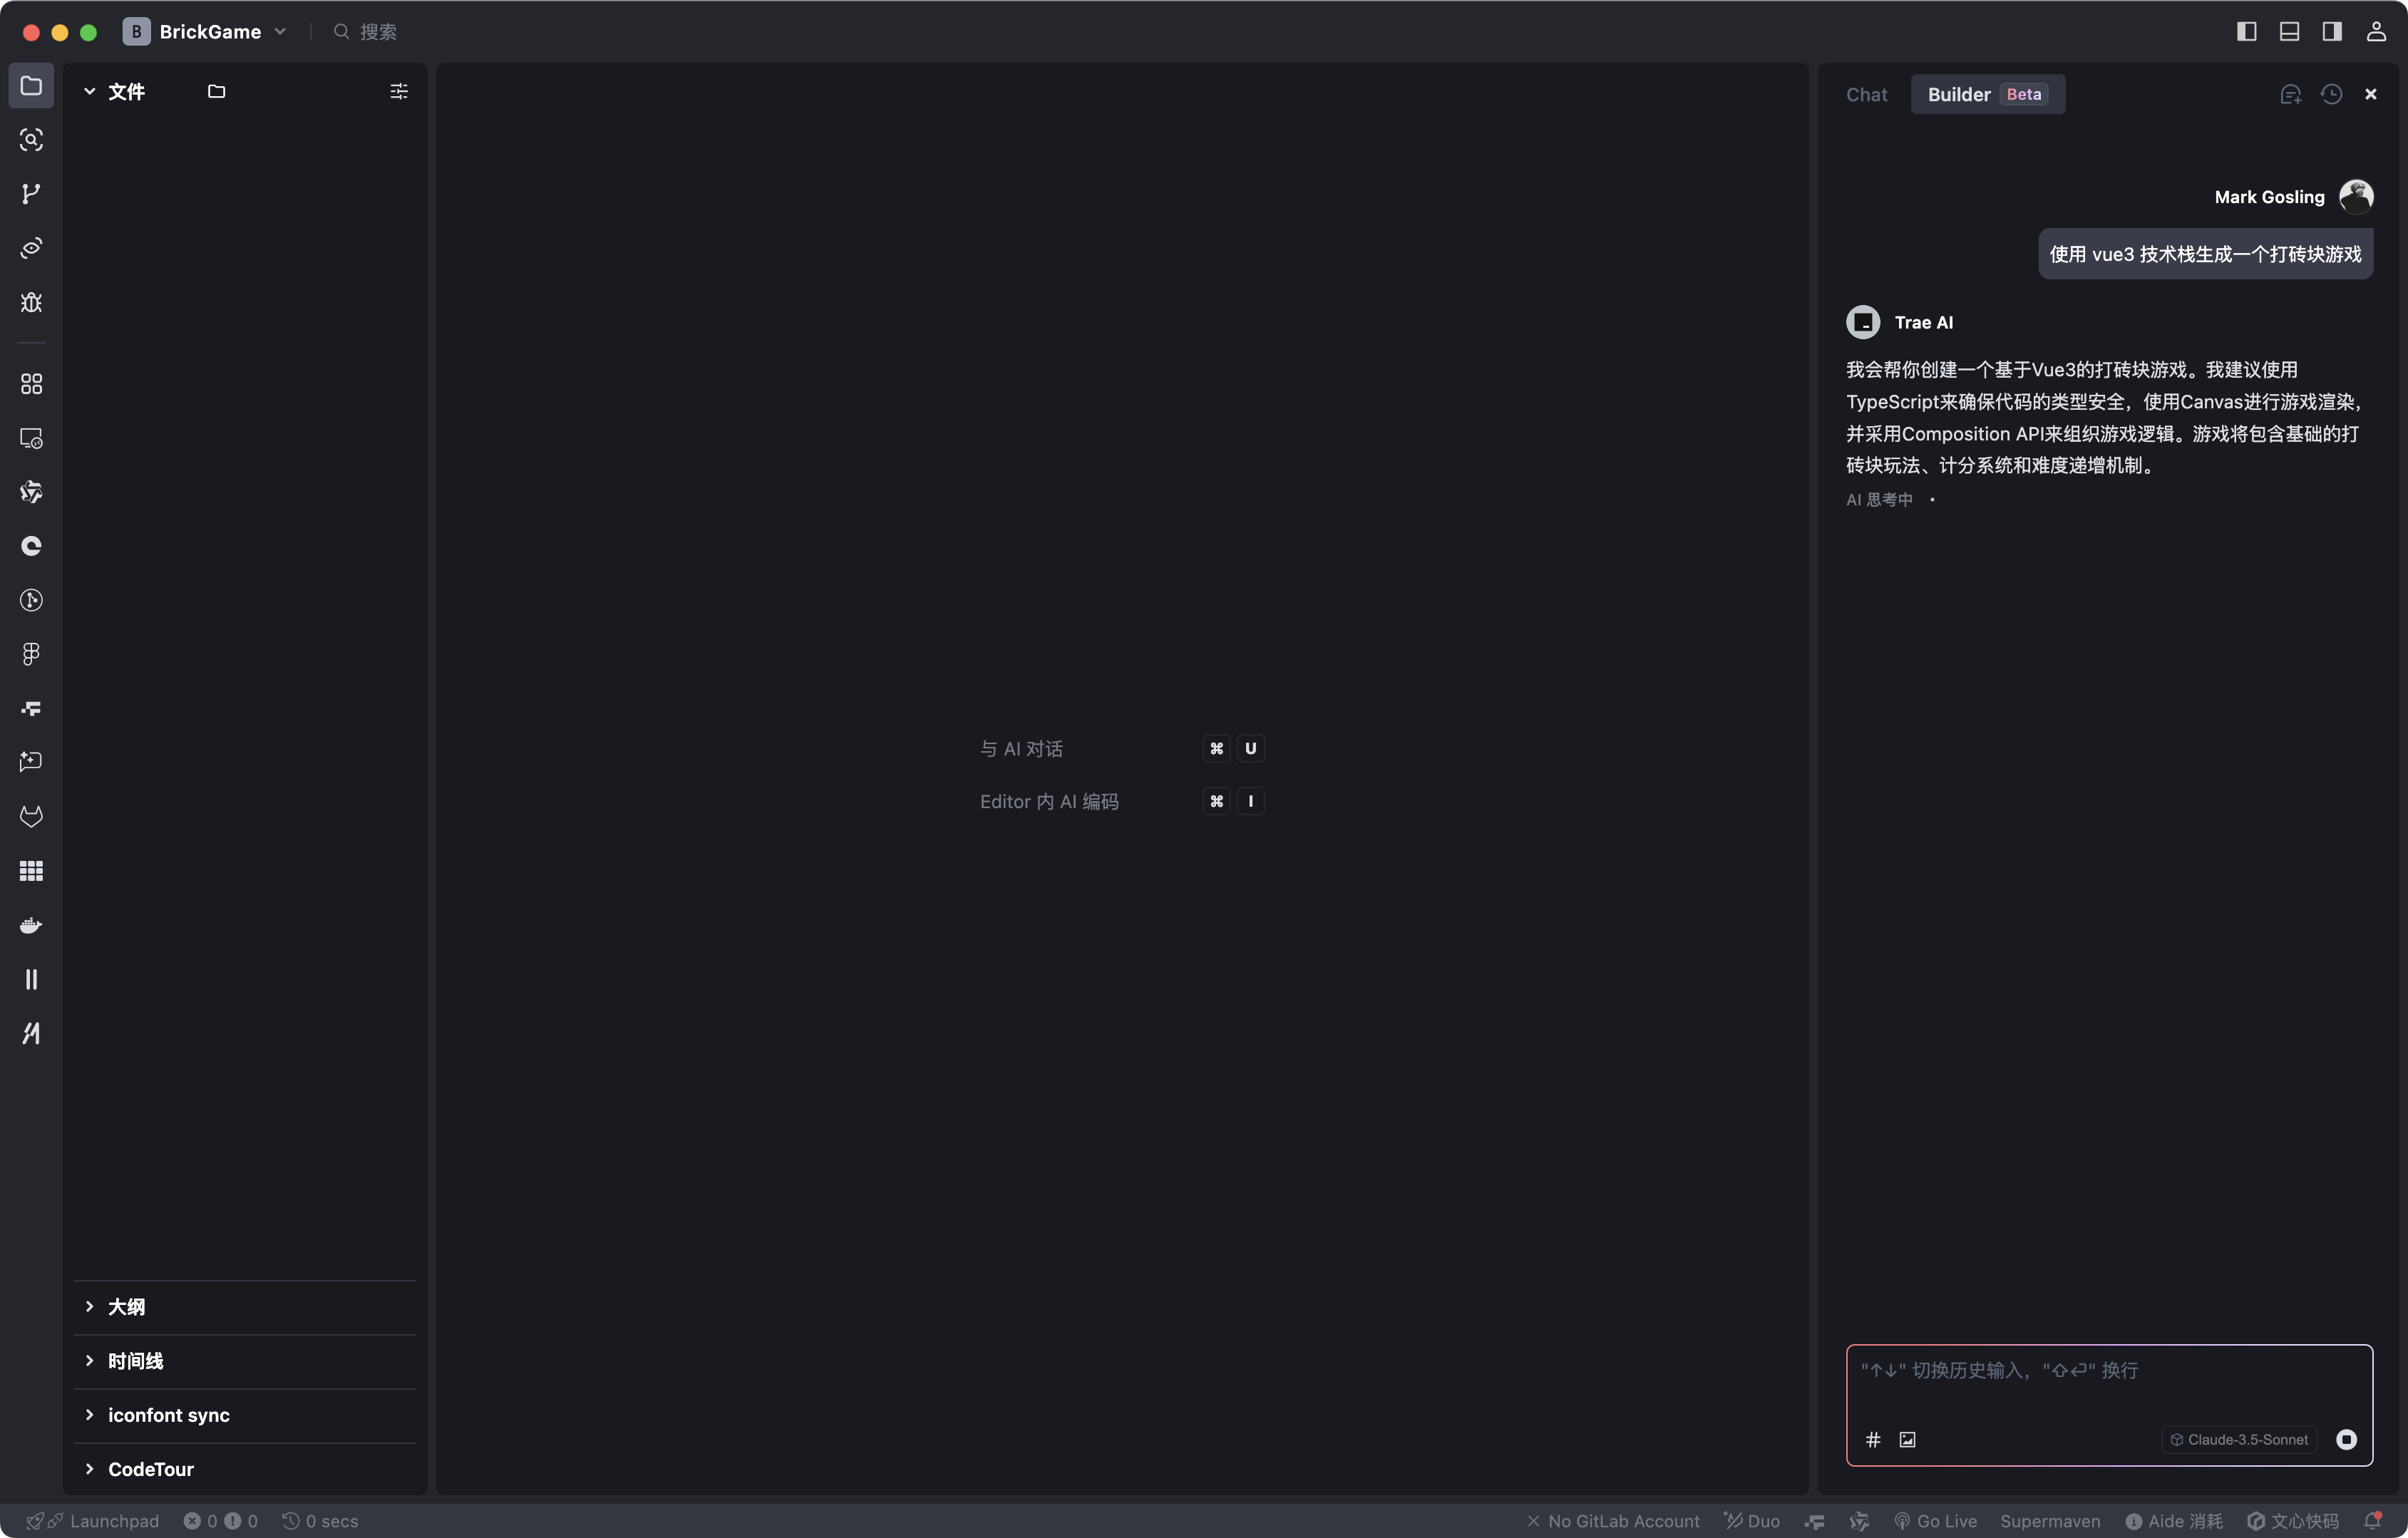Open the Extensions icon in the sidebar
2408x1538 pixels.
31,384
